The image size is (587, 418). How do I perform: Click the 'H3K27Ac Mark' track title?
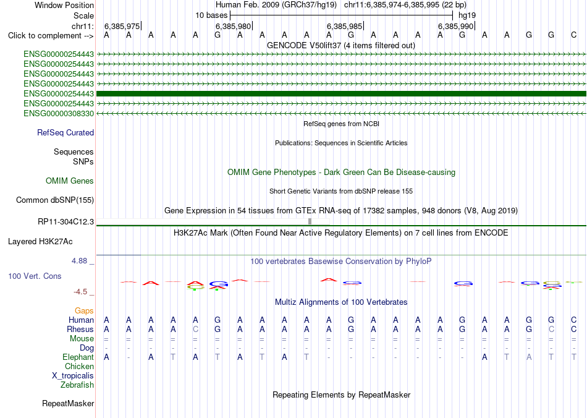click(341, 233)
